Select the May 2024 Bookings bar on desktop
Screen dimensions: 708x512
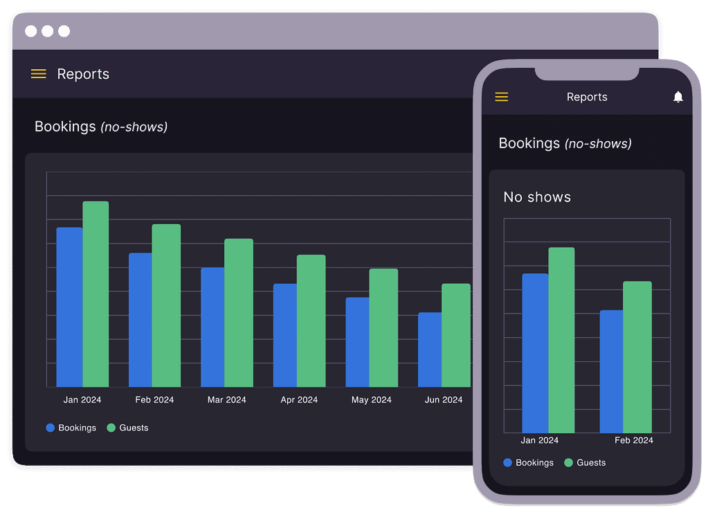pos(358,342)
